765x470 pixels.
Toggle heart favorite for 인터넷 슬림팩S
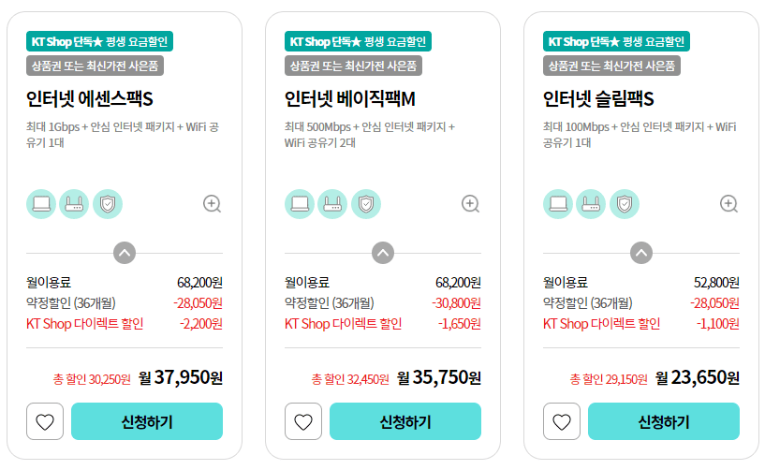[562, 421]
